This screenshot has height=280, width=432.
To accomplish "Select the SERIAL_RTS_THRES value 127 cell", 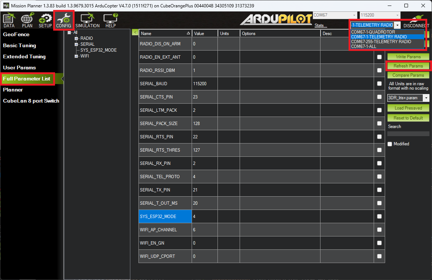I will point(205,150).
